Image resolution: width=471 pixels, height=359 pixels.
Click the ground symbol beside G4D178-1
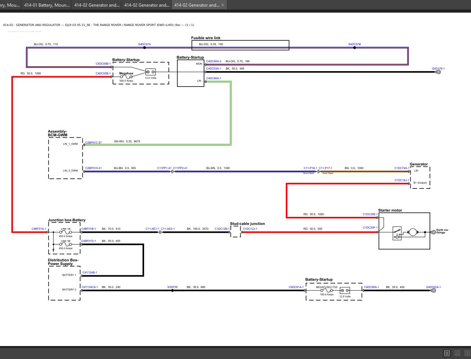(x=438, y=72)
